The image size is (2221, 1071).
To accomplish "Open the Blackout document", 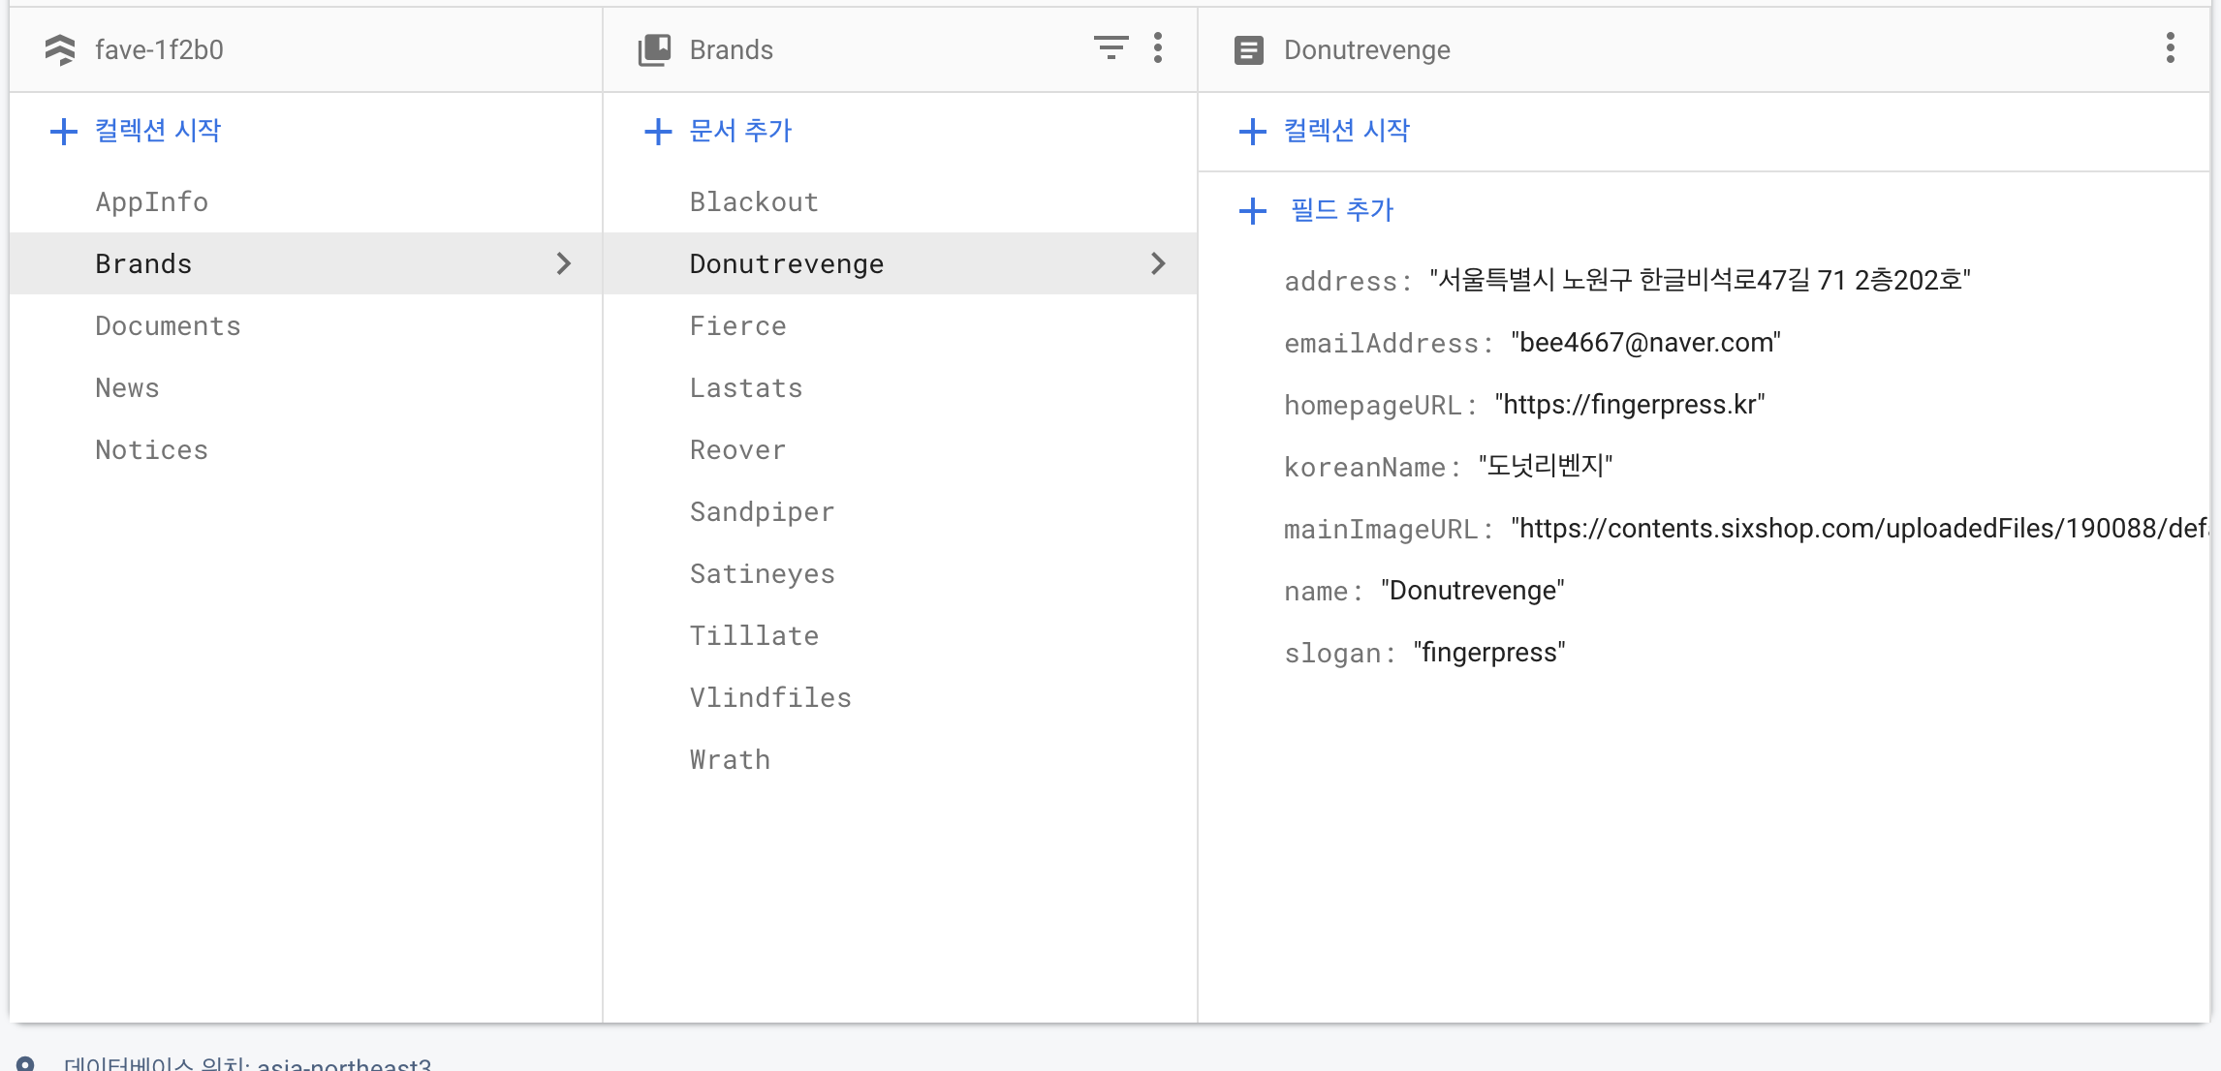I will (x=754, y=201).
